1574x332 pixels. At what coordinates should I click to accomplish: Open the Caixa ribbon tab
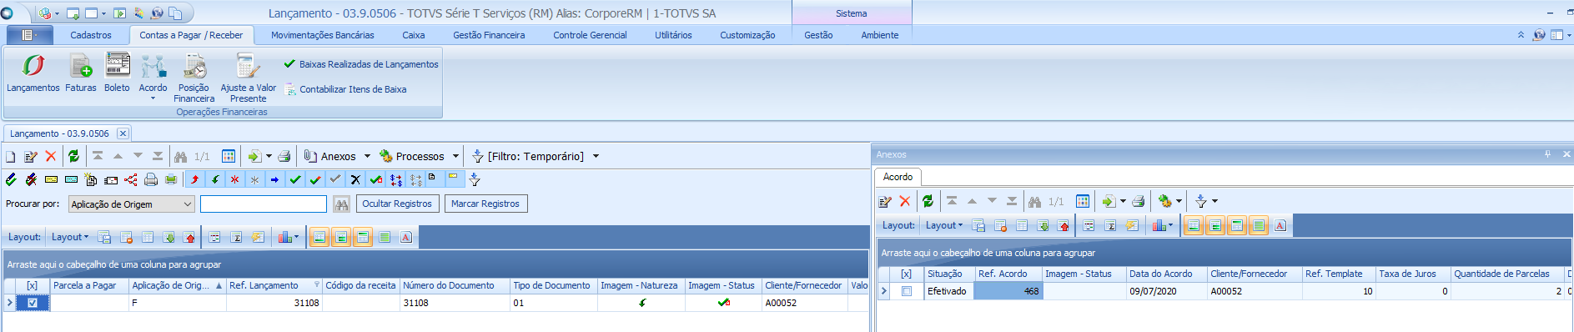[414, 35]
